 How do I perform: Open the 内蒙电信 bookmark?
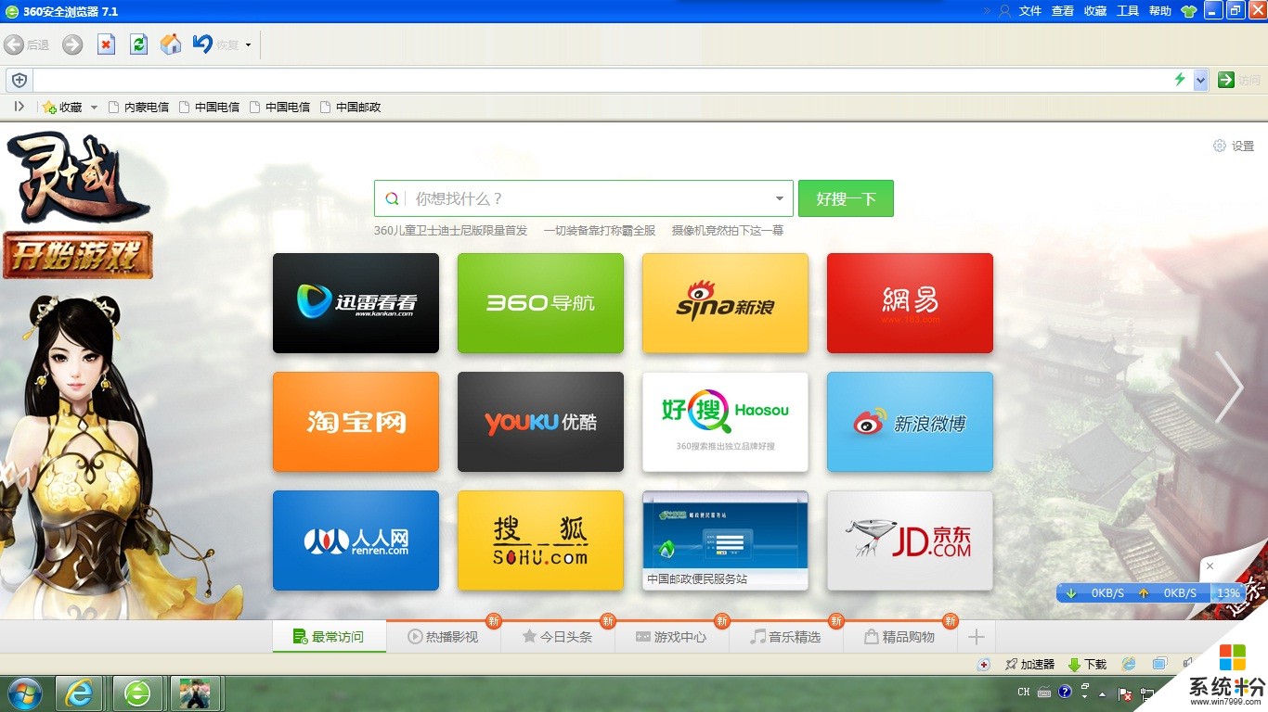[x=138, y=108]
